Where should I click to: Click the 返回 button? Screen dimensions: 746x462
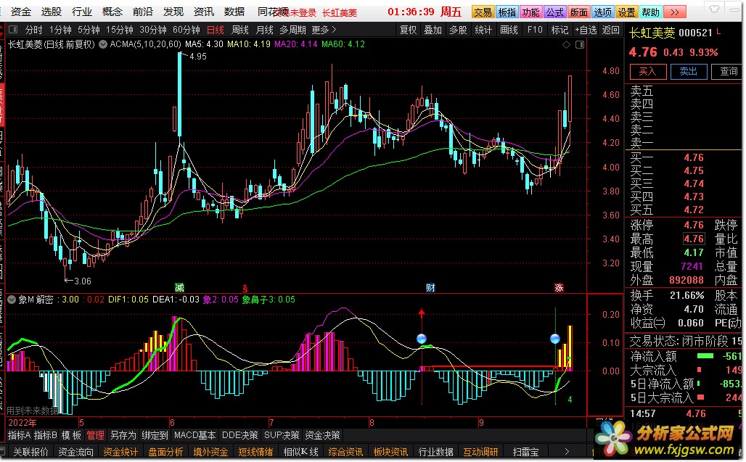(610, 30)
